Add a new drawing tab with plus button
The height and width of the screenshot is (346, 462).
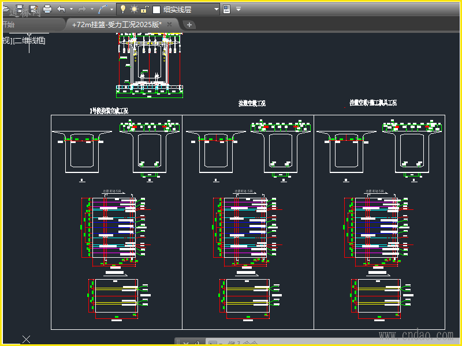189,25
